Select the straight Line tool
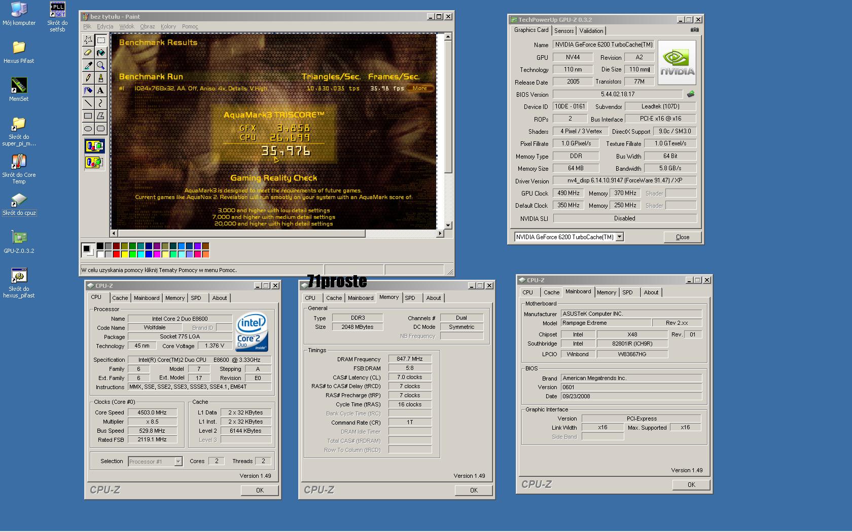This screenshot has height=532, width=852. 88,103
